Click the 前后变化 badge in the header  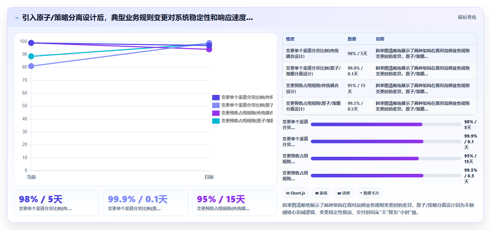467,17
